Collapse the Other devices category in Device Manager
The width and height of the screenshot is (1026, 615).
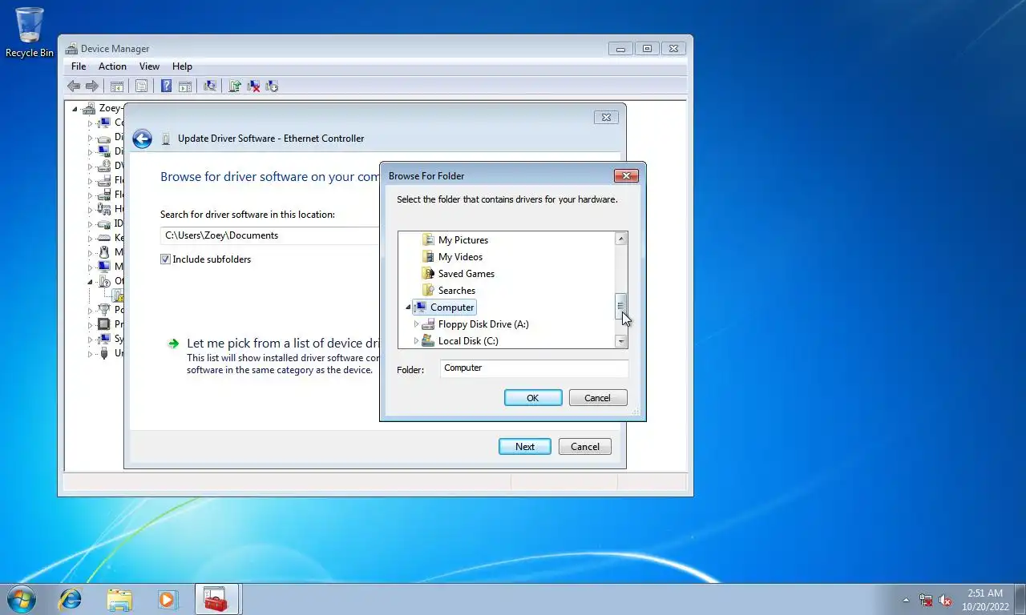coord(91,281)
